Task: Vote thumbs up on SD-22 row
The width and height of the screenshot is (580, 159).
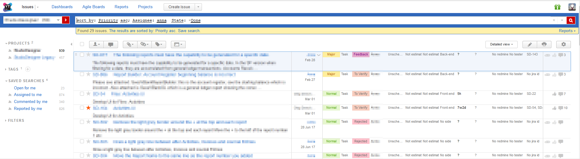Action: pyautogui.click(x=554, y=94)
